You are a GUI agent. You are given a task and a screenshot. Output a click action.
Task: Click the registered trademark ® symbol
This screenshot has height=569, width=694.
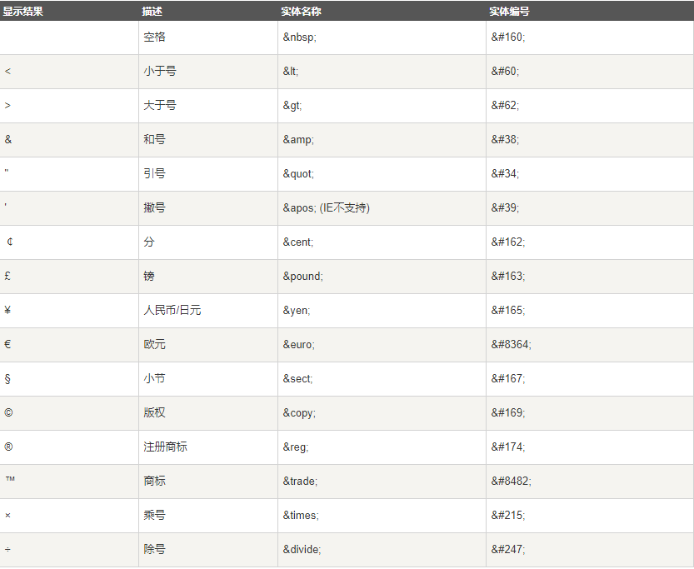[x=8, y=447]
